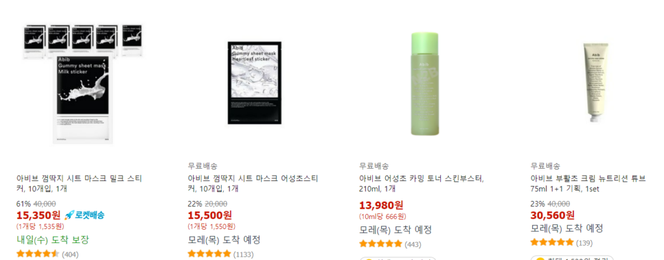664x260 pixels.
Task: Click the 13,980원 price
Action: (381, 206)
